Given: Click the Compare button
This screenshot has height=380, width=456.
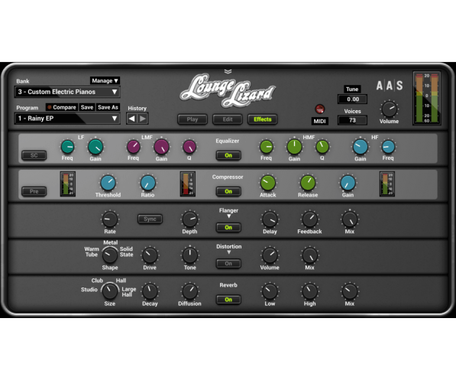Looking at the screenshot, I should tap(62, 108).
